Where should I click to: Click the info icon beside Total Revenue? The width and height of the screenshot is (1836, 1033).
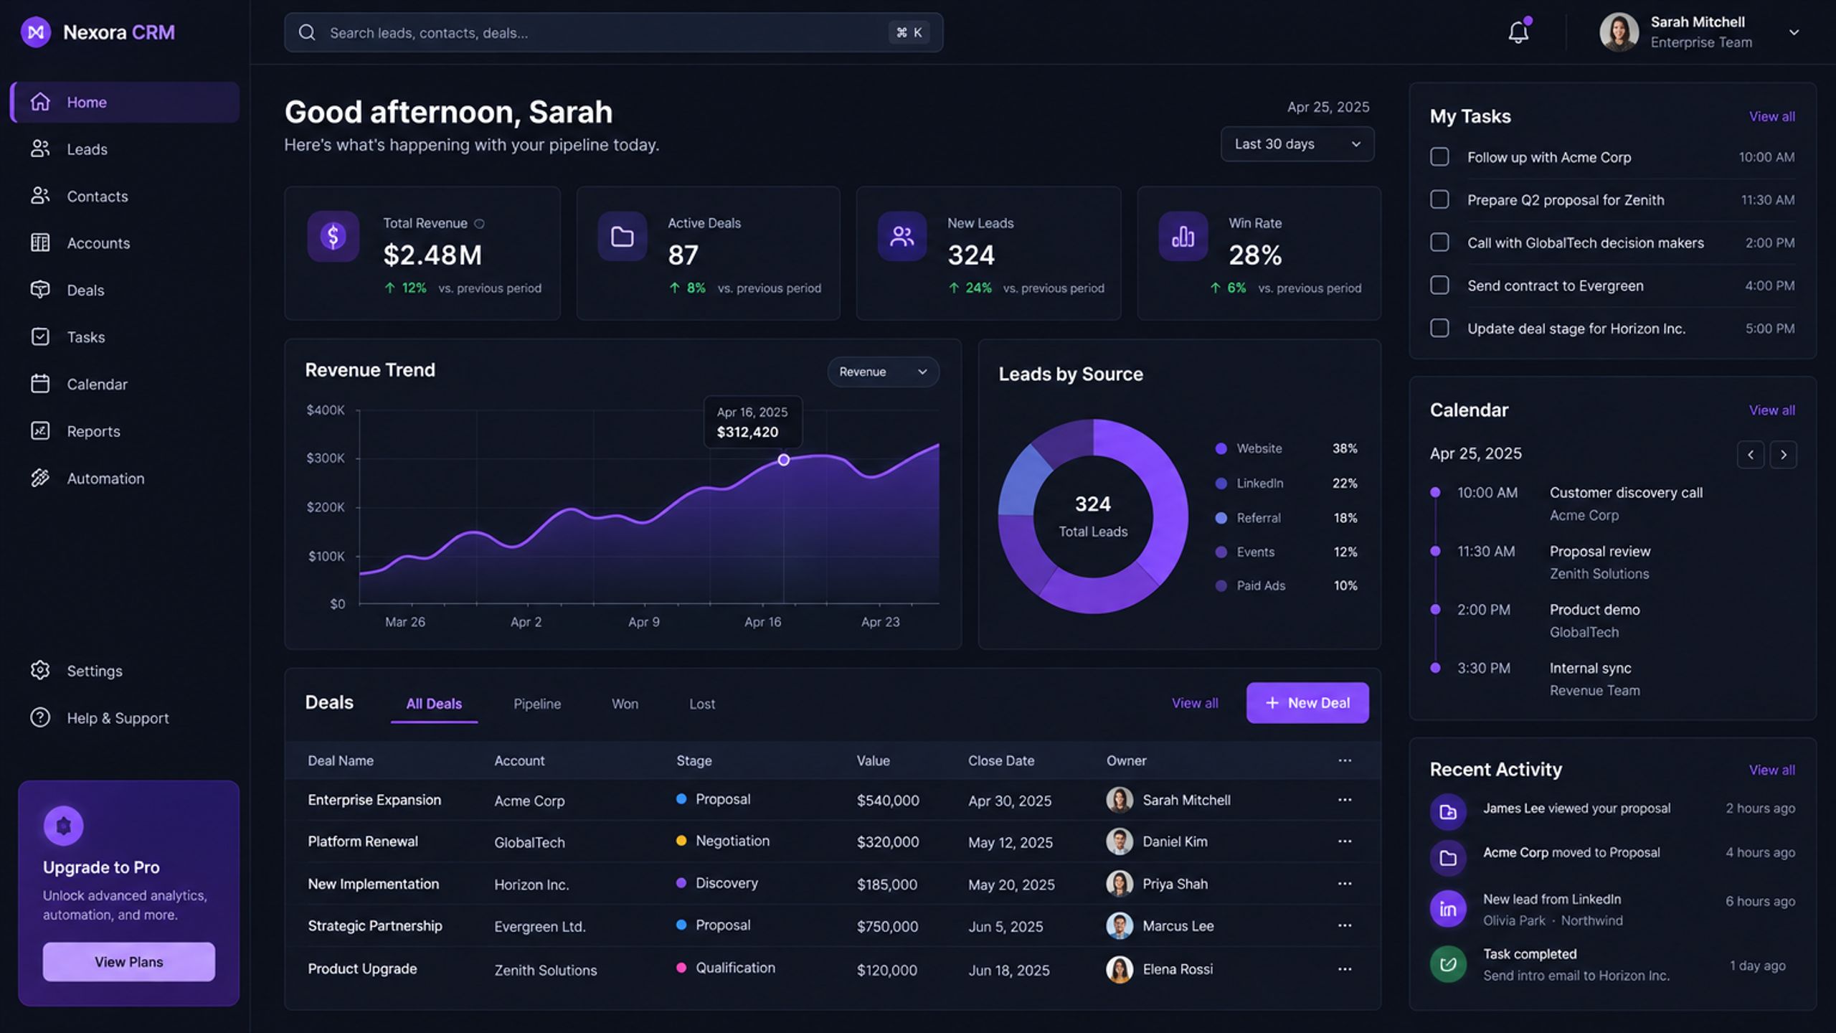pyautogui.click(x=480, y=224)
